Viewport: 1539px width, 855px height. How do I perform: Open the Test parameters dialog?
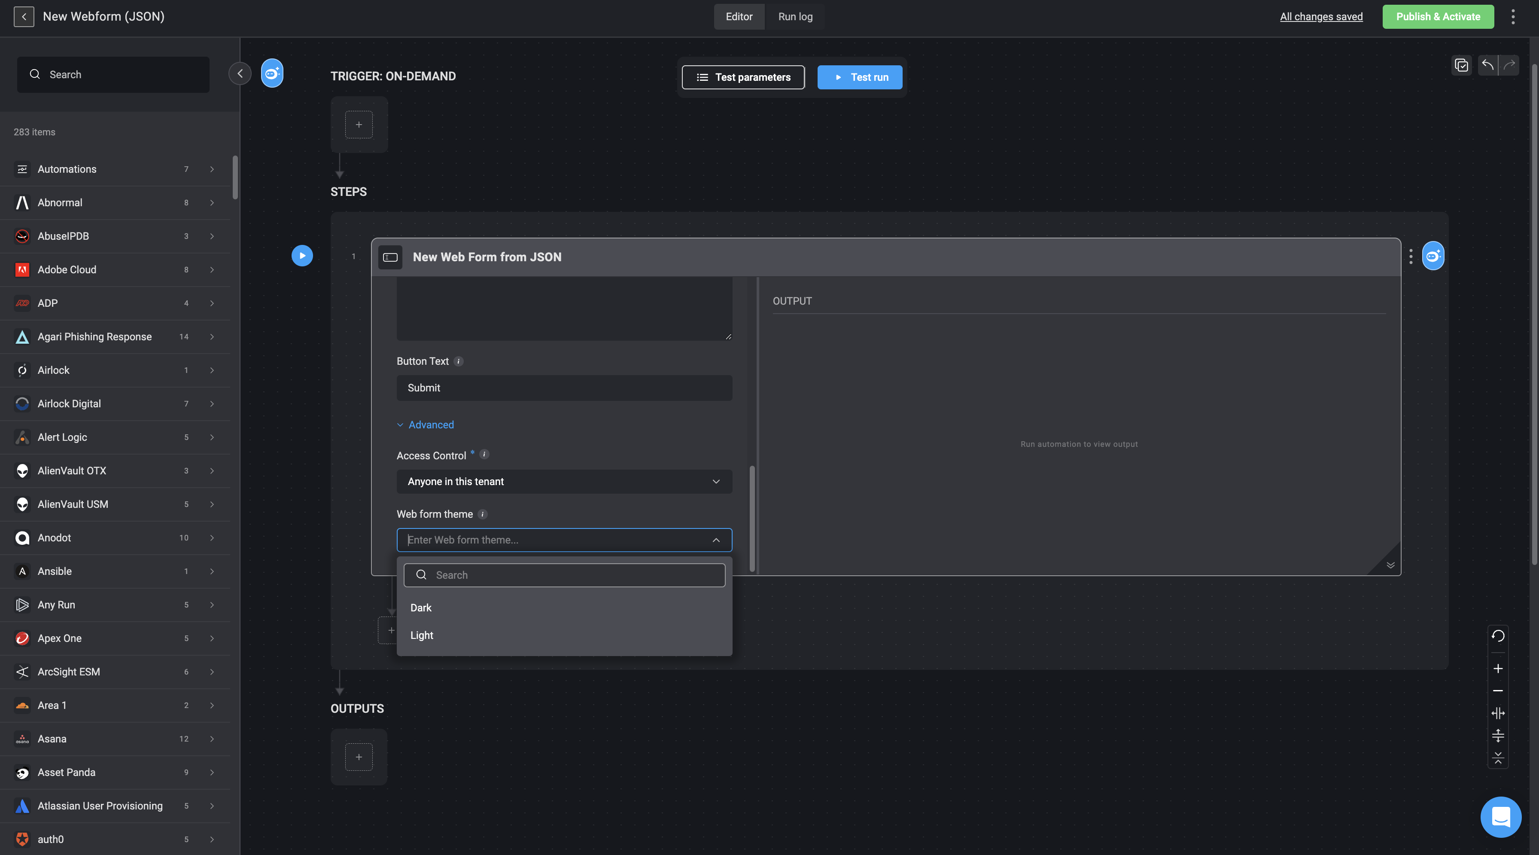pos(743,77)
